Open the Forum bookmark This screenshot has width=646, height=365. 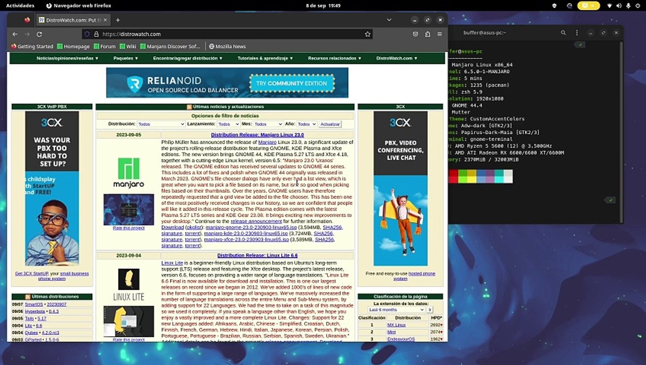(105, 46)
